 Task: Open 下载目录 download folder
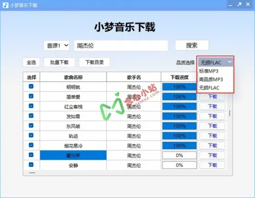[94, 62]
